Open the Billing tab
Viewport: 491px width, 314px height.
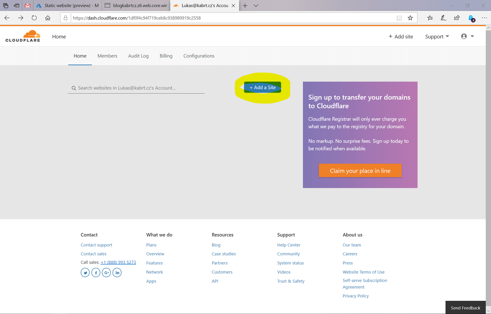[x=166, y=56]
